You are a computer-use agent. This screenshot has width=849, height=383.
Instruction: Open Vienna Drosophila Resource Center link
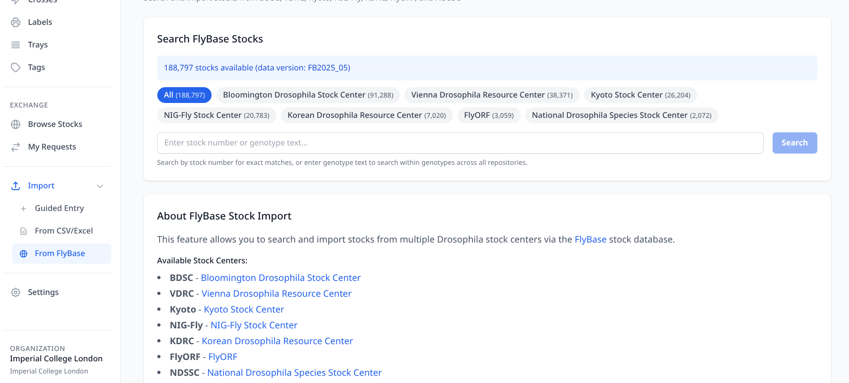[277, 294]
